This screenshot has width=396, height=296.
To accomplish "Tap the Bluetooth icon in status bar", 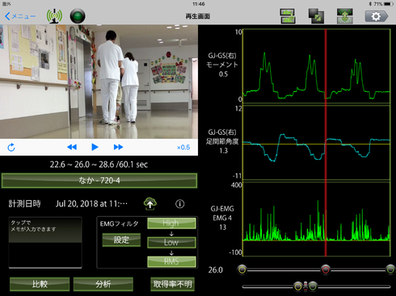I will [x=370, y=4].
